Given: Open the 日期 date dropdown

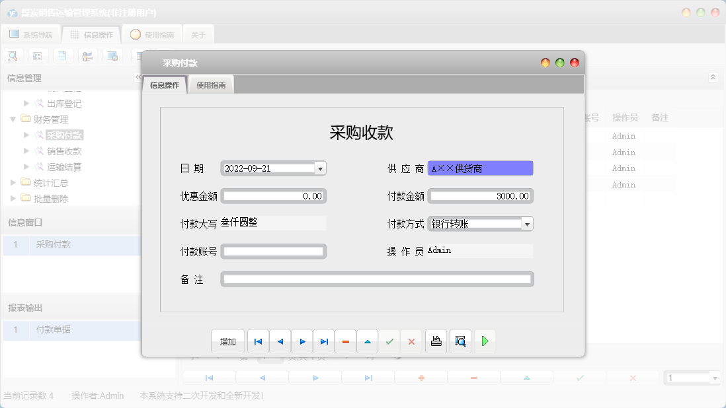Looking at the screenshot, I should click(x=319, y=168).
